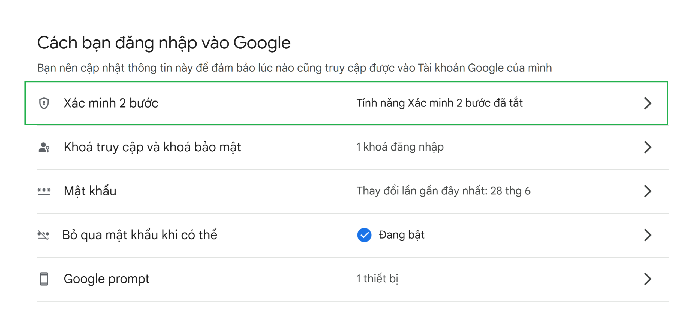Click the shield icon for Xác minh 2 bước

[44, 103]
